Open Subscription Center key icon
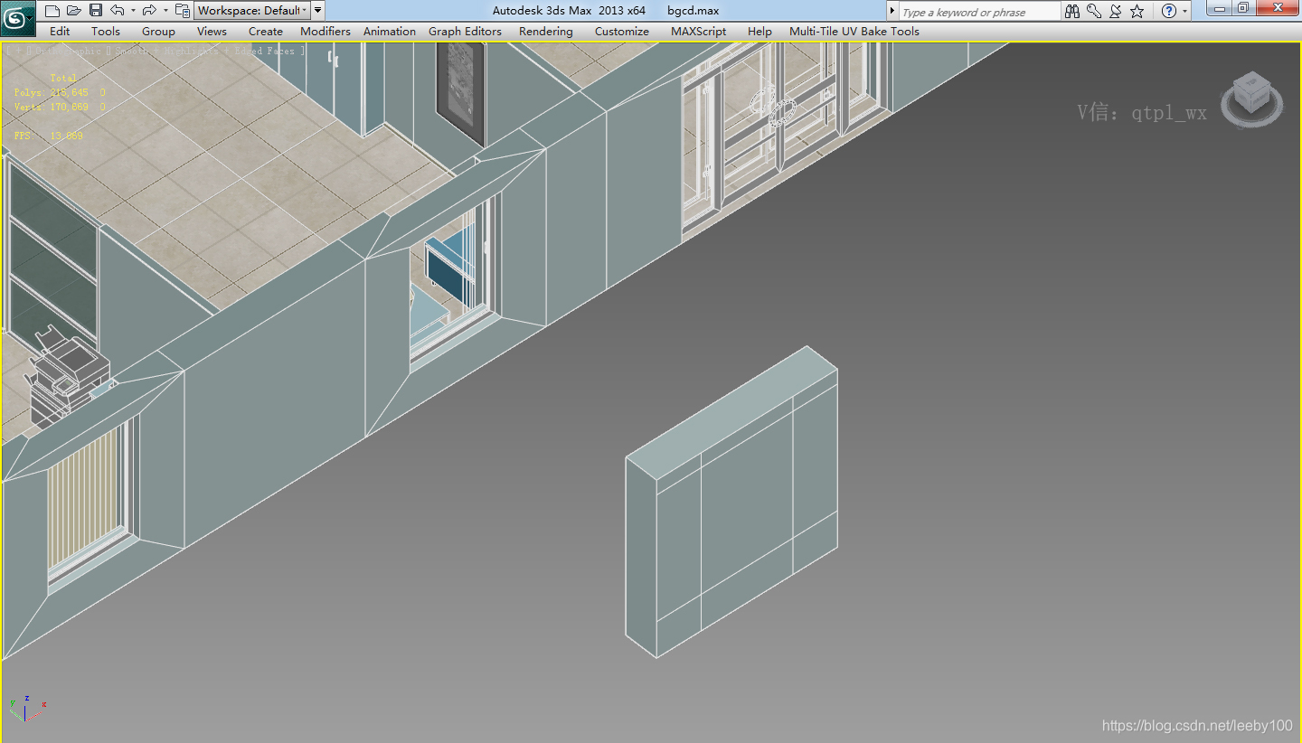 tap(1094, 12)
